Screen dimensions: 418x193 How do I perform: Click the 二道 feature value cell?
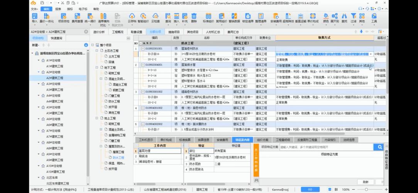point(232,164)
